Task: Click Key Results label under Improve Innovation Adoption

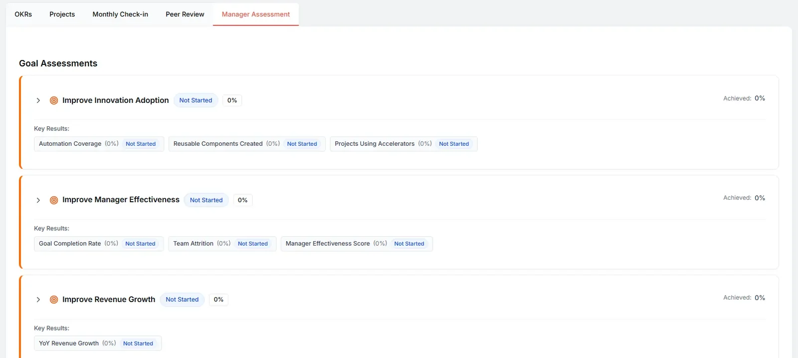Action: [51, 129]
